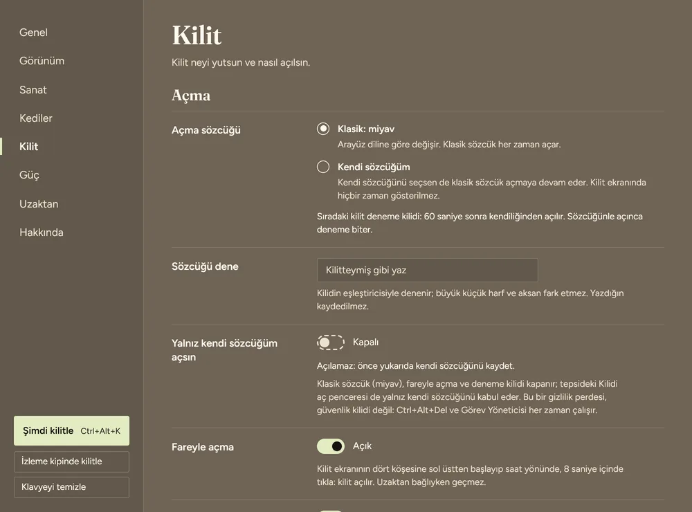Open the Sanat section
Screen dimensions: 692x512
click(33, 90)
